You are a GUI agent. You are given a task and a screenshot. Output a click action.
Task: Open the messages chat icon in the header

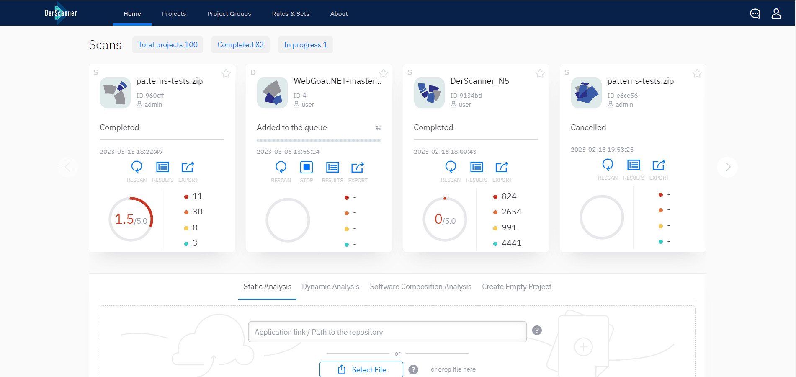tap(755, 13)
